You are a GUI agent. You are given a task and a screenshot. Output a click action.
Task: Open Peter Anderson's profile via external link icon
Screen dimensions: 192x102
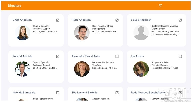pos(117,20)
